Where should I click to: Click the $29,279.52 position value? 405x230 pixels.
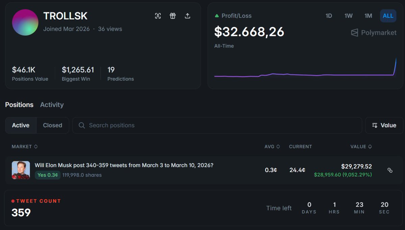coord(356,166)
